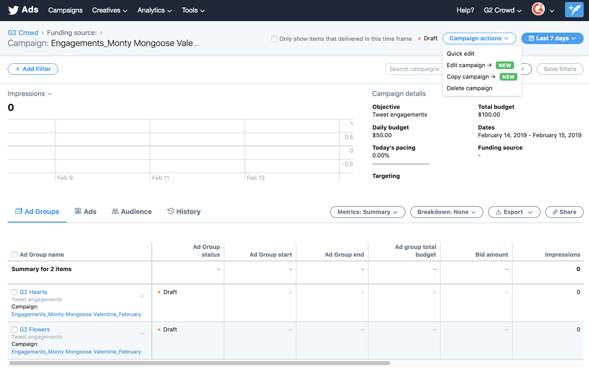Viewport: 589px width, 378px height.
Task: Open the G2 Hearts ad group link
Action: click(x=33, y=292)
